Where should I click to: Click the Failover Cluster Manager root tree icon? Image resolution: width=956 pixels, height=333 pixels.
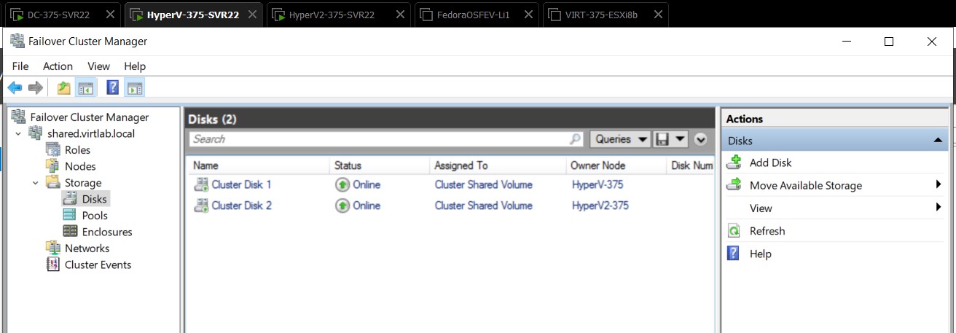point(18,117)
